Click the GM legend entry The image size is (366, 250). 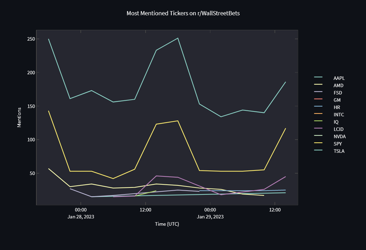click(x=329, y=100)
